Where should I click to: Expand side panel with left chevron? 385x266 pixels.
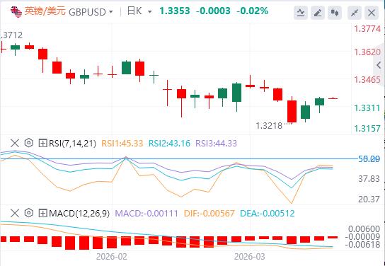379,65
